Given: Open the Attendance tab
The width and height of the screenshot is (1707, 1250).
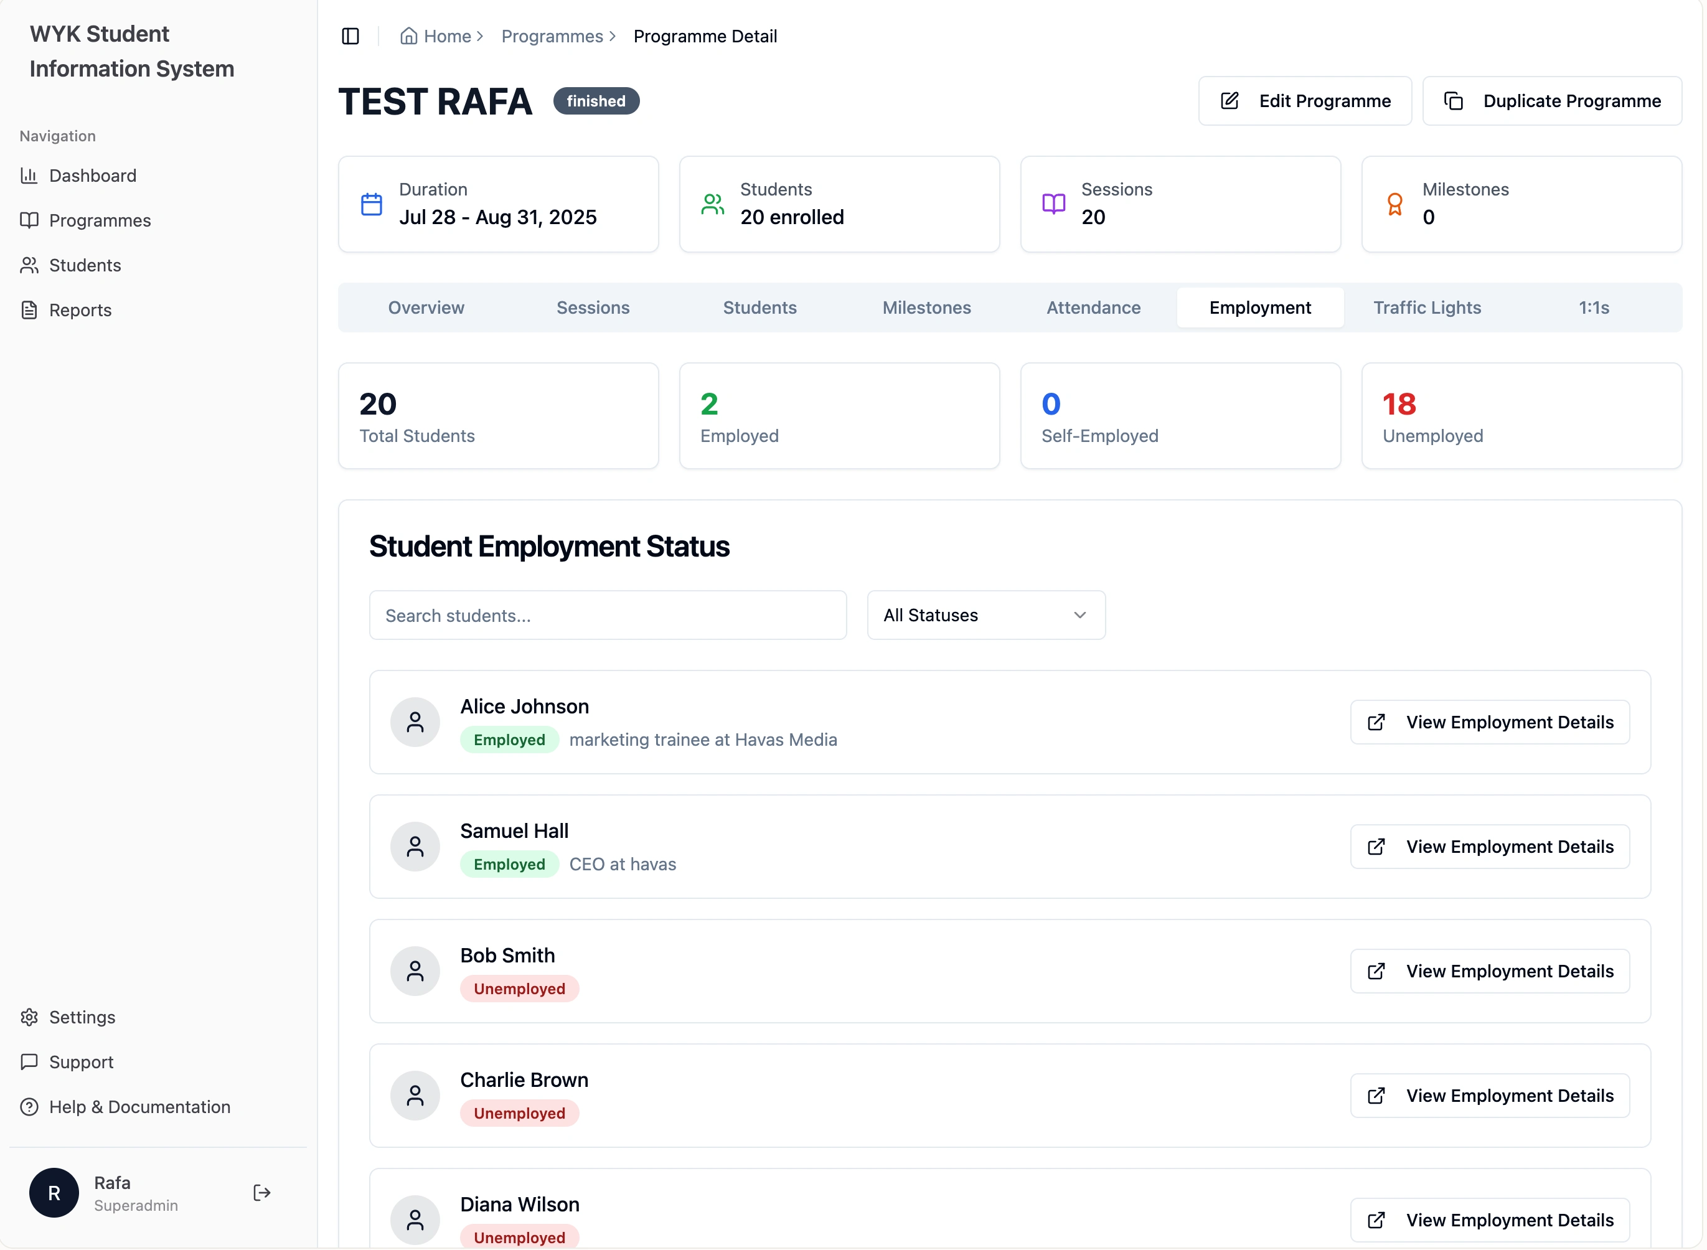Looking at the screenshot, I should click(x=1093, y=308).
